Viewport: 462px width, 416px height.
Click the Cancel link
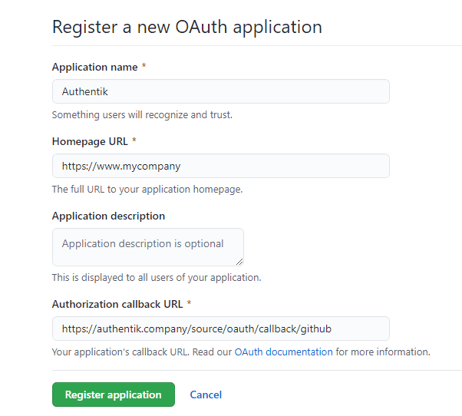[206, 395]
